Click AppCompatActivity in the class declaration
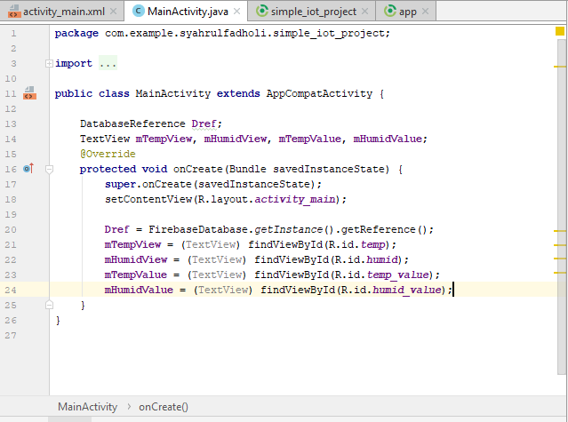The height and width of the screenshot is (422, 568). [319, 93]
